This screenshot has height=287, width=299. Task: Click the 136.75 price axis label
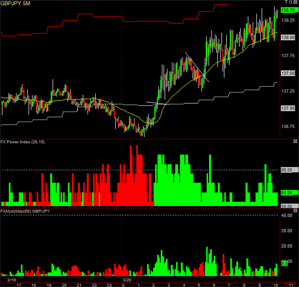coord(288,126)
